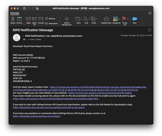Viewport: 162px width, 136px height.
Task: Choose Reply All in the toolbar
Action: click(x=34, y=21)
